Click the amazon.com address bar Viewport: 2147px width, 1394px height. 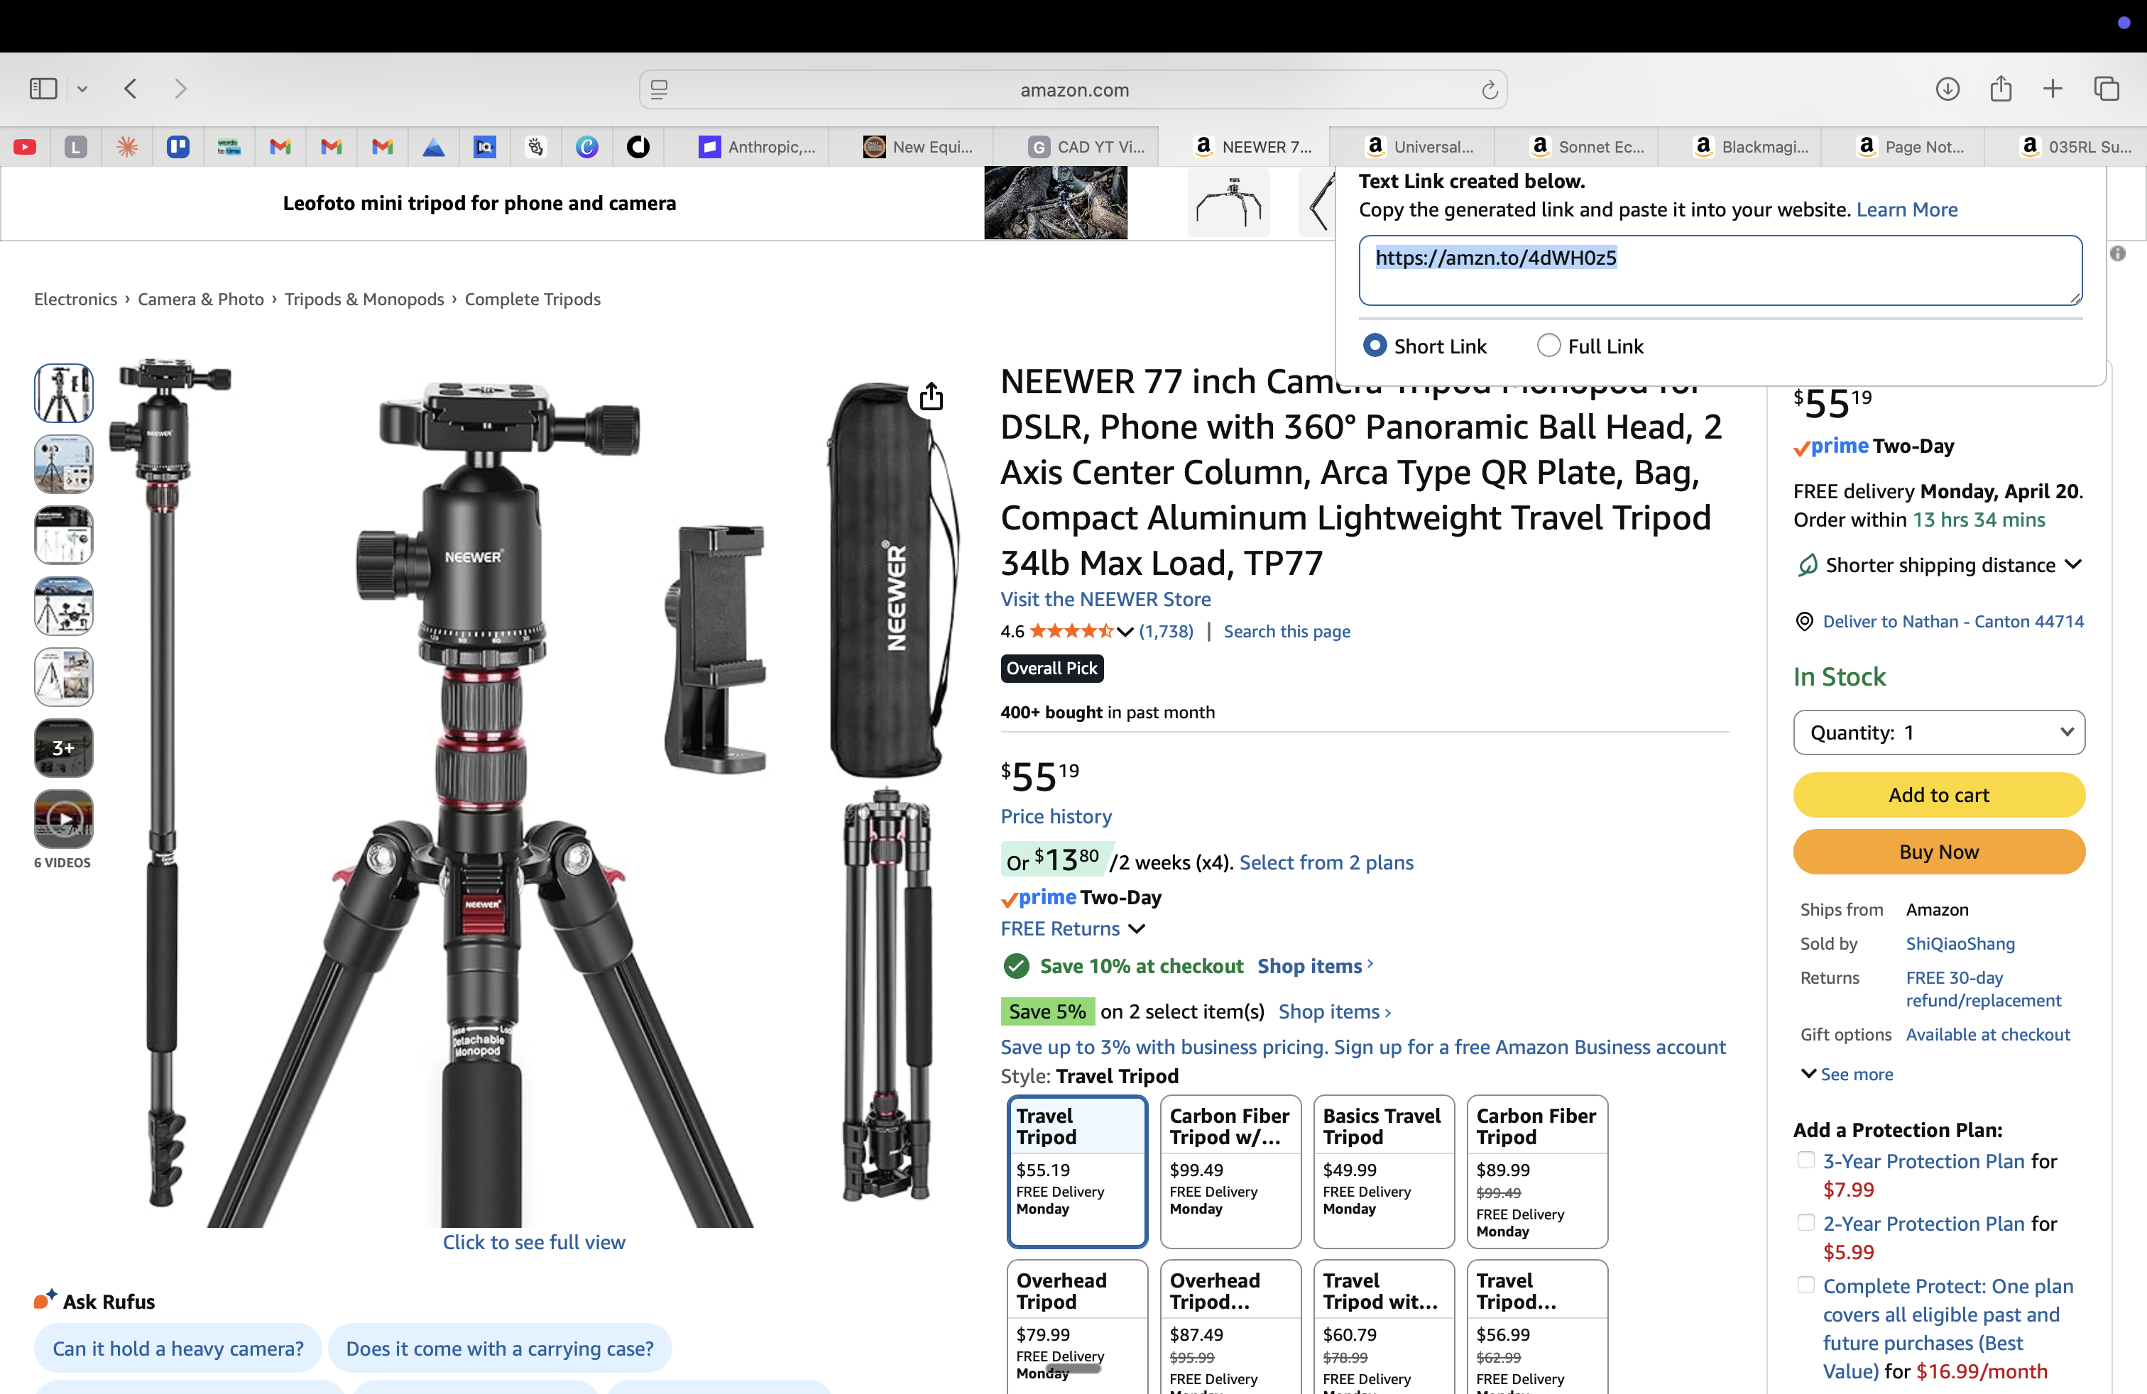pyautogui.click(x=1073, y=89)
